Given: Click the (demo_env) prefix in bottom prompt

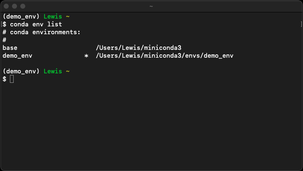Looking at the screenshot, I should click(21, 71).
